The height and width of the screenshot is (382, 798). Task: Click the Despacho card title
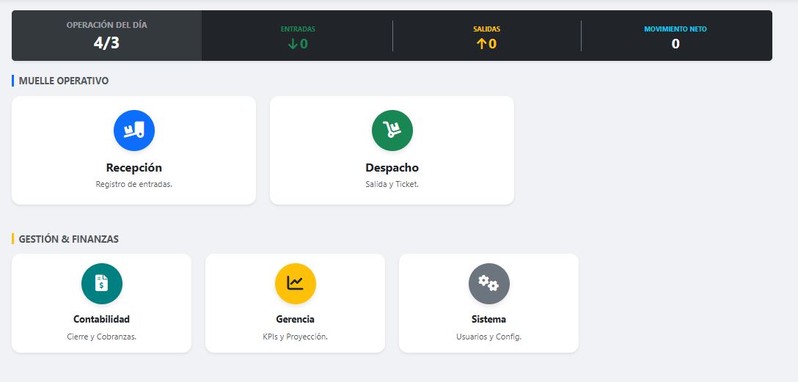pos(392,167)
